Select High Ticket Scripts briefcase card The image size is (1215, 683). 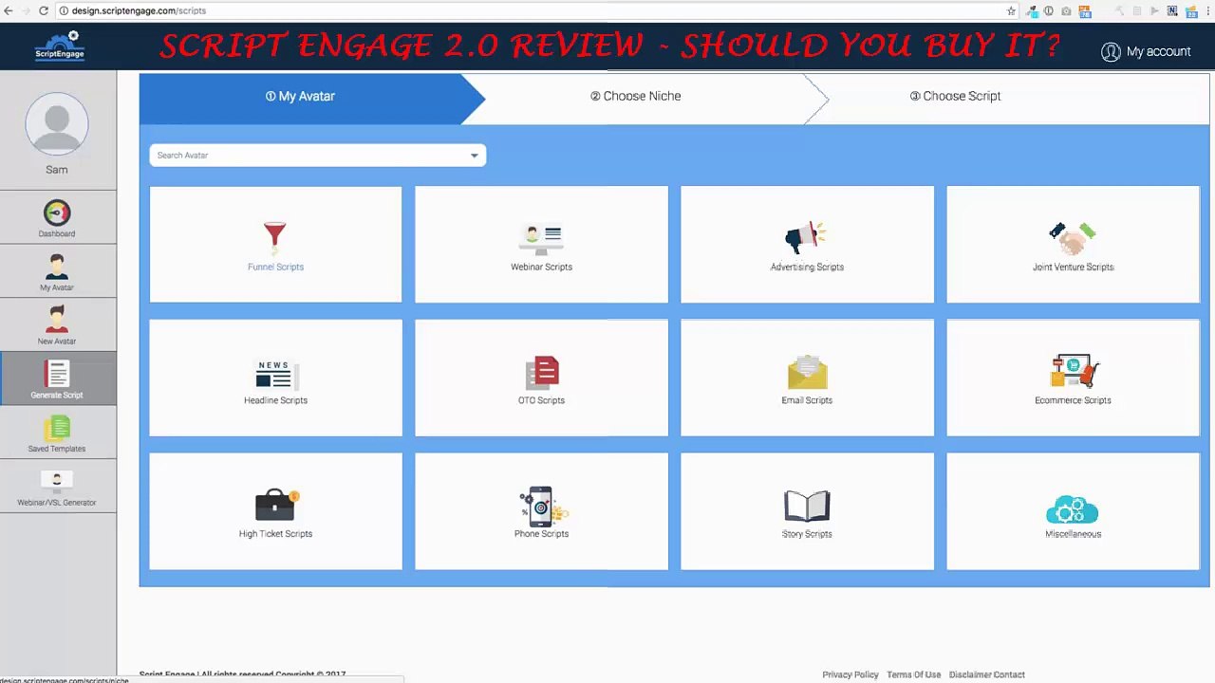coord(275,511)
